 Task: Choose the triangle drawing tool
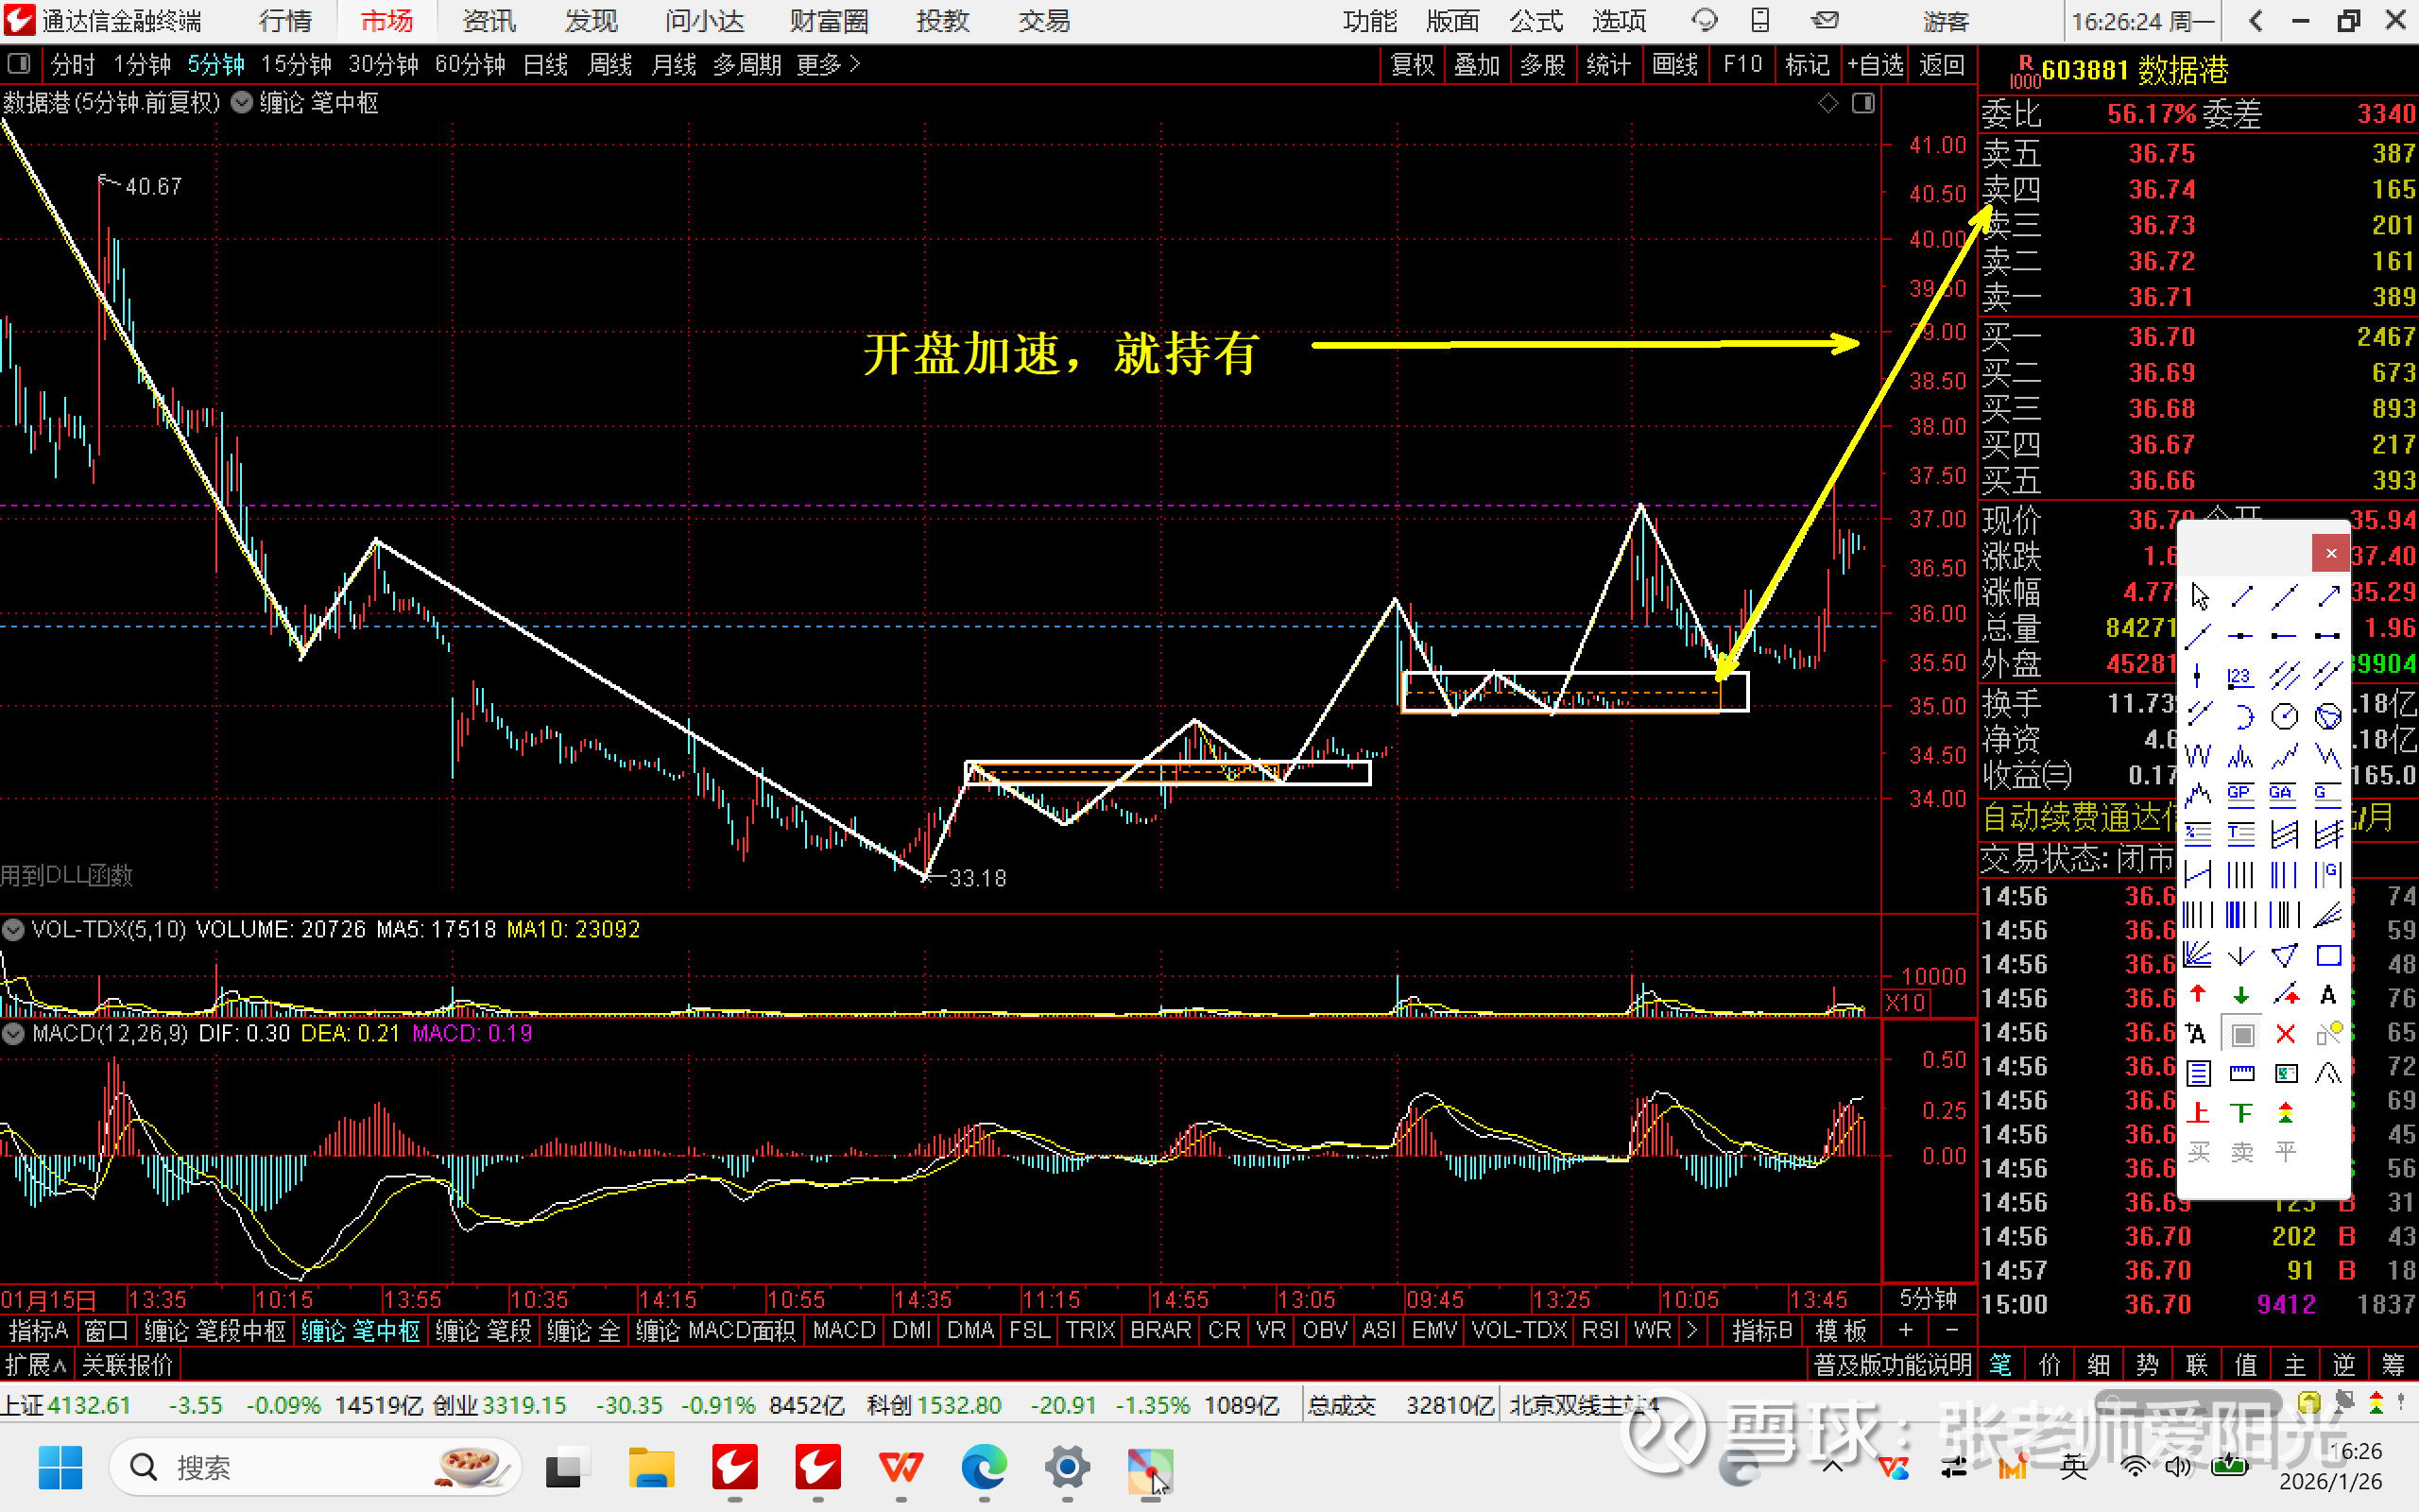click(2284, 956)
